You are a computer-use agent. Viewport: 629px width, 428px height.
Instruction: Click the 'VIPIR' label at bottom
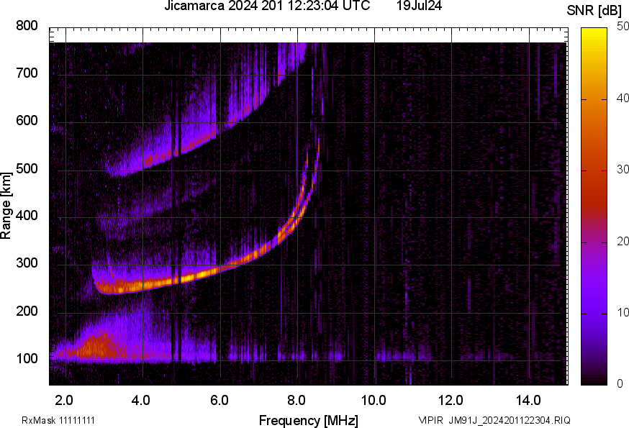431,420
